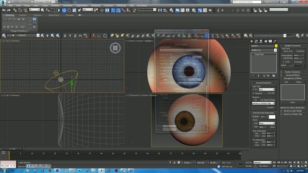Image resolution: width=308 pixels, height=173 pixels.
Task: Open the Utilities hammer panel tab
Action: [x=275, y=41]
